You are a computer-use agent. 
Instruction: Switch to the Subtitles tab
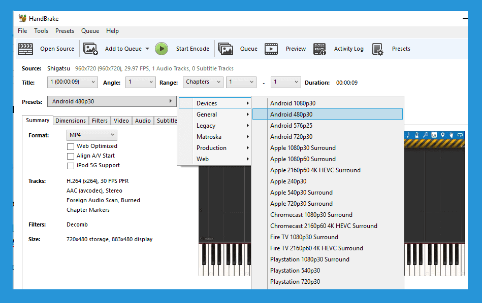(x=166, y=121)
